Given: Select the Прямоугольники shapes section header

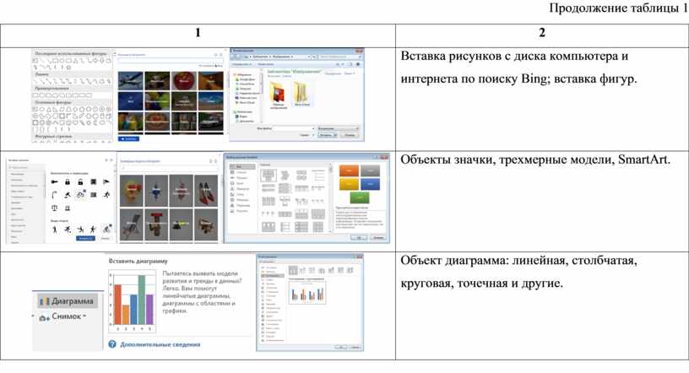Looking at the screenshot, I should pyautogui.click(x=73, y=89).
